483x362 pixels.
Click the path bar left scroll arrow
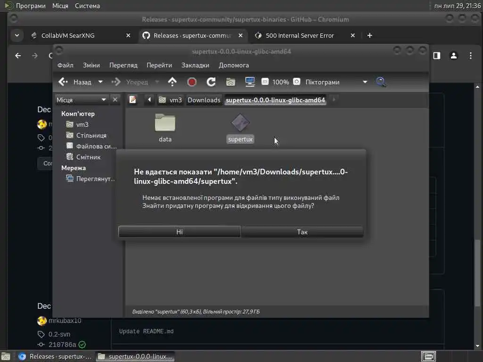point(150,100)
